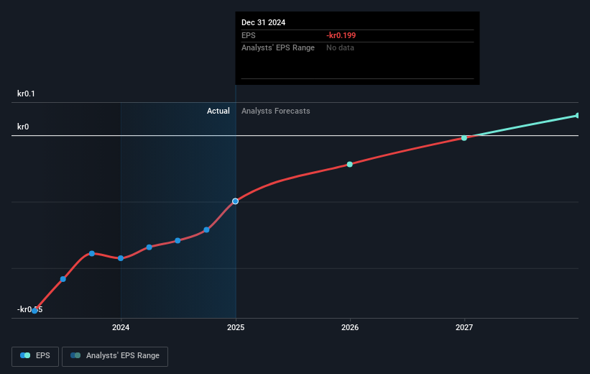Image resolution: width=590 pixels, height=374 pixels.
Task: Click the 2024 x-axis label
Action: point(121,327)
